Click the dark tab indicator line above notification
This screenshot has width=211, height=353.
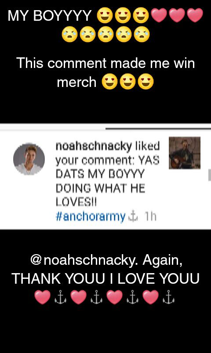(x=158, y=129)
